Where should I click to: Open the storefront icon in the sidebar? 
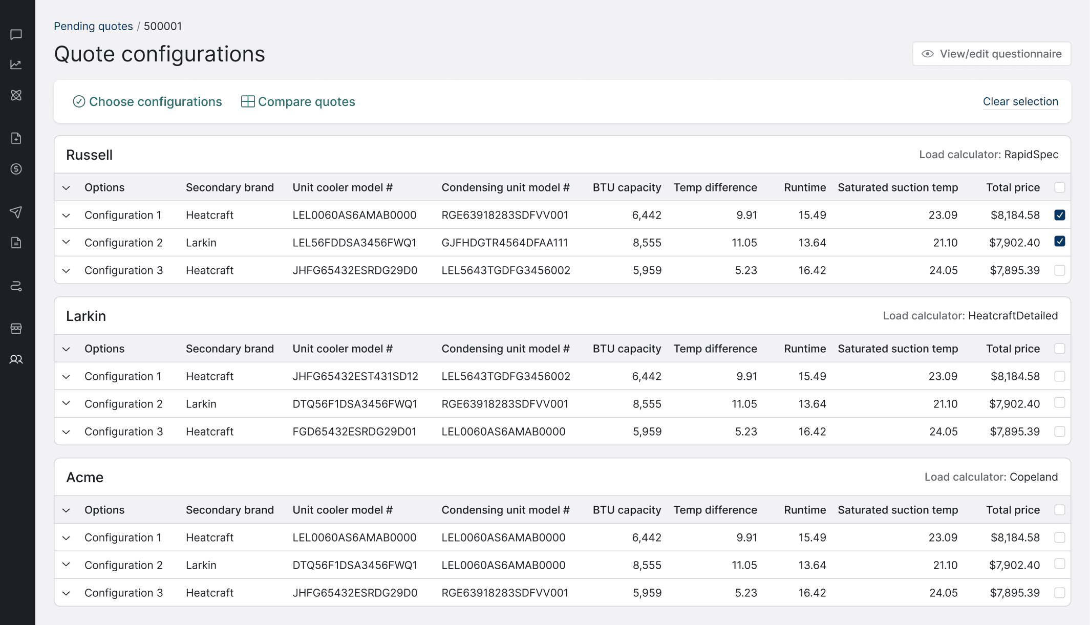point(16,329)
